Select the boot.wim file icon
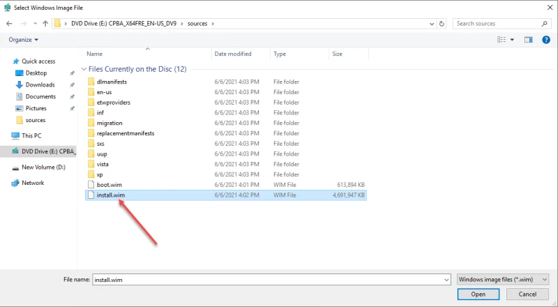Screen dimensions: 558x307 point(91,185)
